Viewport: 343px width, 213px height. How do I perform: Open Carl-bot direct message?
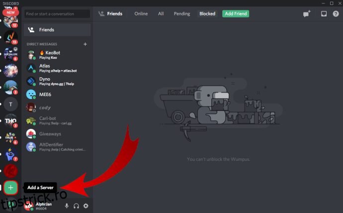(57, 120)
